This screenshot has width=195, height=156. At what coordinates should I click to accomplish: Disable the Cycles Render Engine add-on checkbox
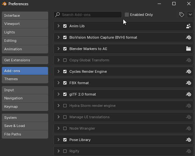(x=65, y=71)
